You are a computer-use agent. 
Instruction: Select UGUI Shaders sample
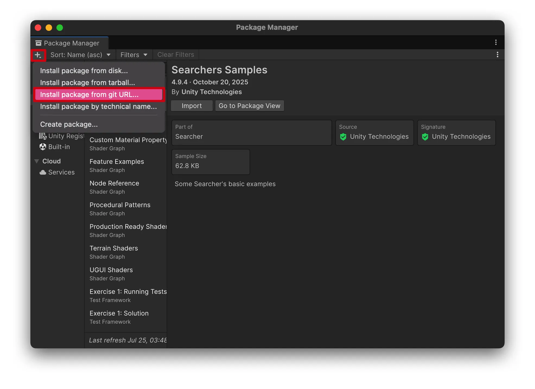126,274
